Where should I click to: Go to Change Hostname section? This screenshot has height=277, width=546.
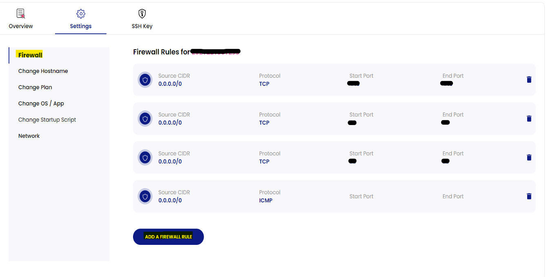point(43,71)
